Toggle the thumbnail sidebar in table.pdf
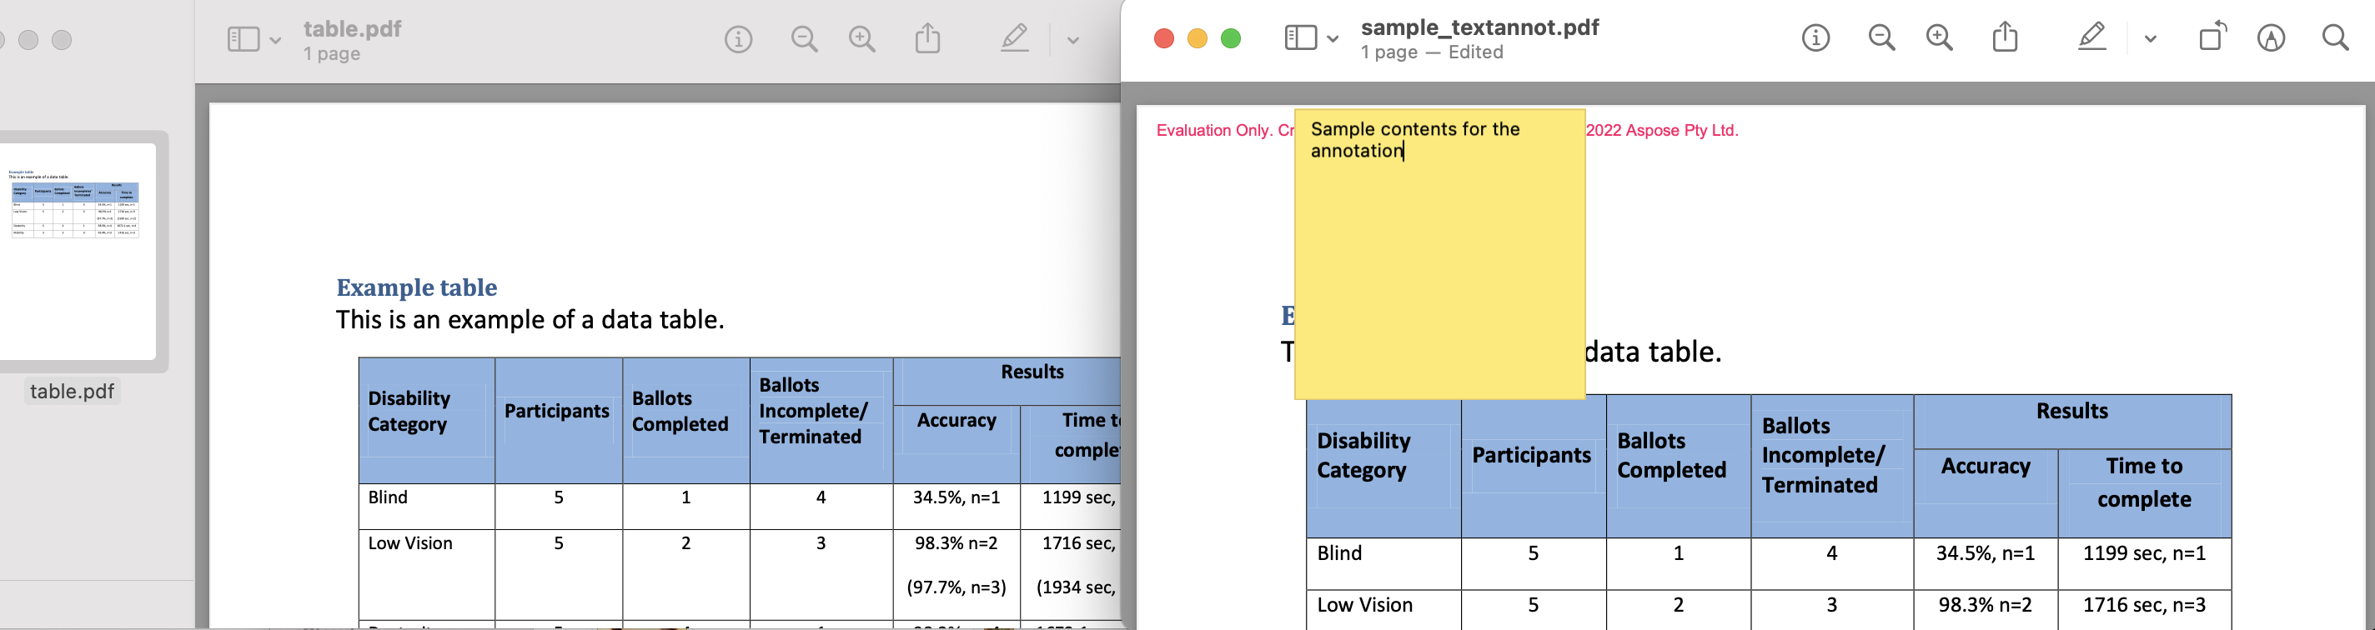The height and width of the screenshot is (630, 2375). [x=244, y=38]
